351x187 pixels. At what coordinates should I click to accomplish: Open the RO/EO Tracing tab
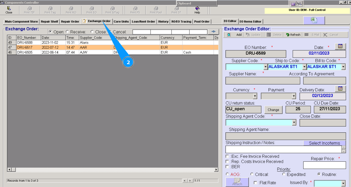[181, 21]
